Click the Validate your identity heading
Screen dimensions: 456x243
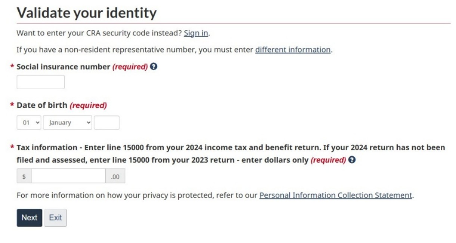87,13
